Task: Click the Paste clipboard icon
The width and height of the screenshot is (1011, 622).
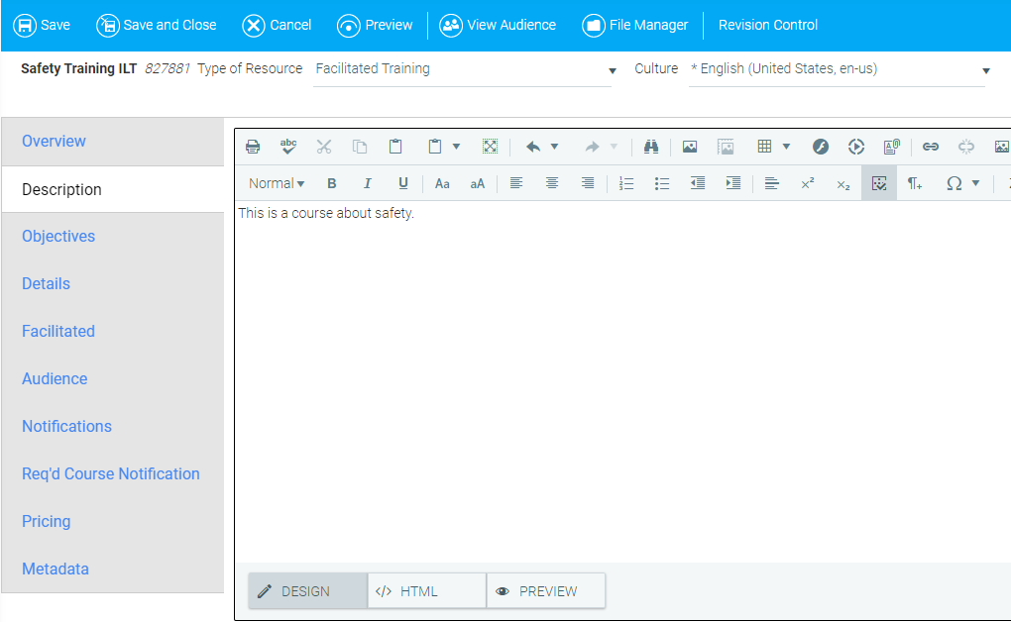Action: 395,147
